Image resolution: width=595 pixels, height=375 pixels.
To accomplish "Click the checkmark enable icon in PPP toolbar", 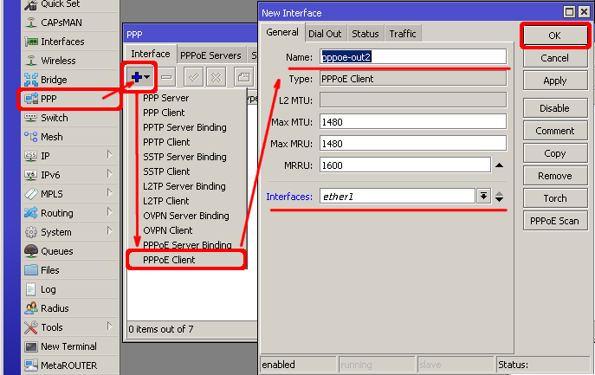I will [194, 77].
